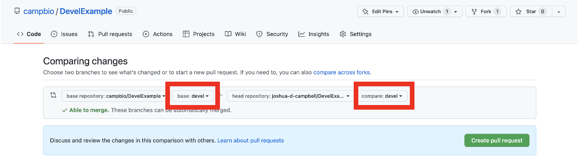Open the Pull requests tab
This screenshot has width=579, height=161.
pyautogui.click(x=110, y=34)
